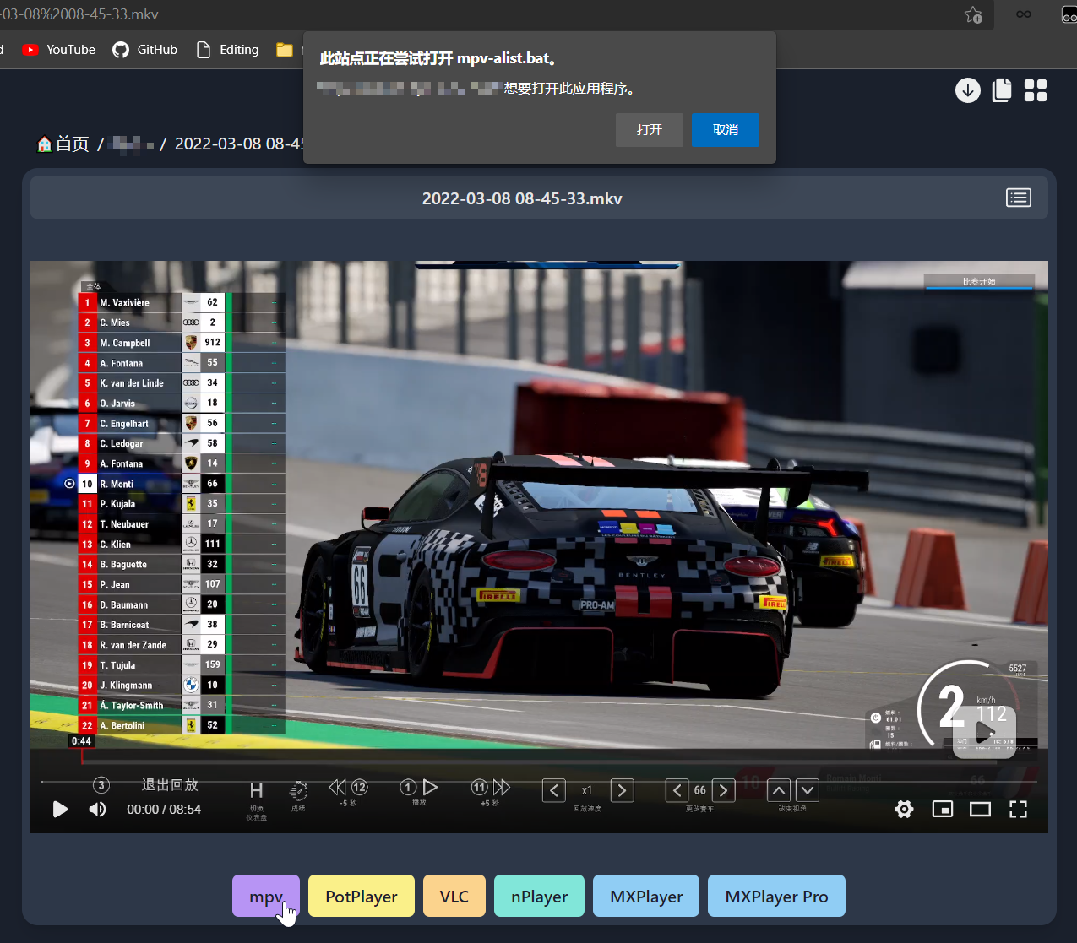This screenshot has height=943, width=1077.
Task: Open video in VLC
Action: [454, 897]
